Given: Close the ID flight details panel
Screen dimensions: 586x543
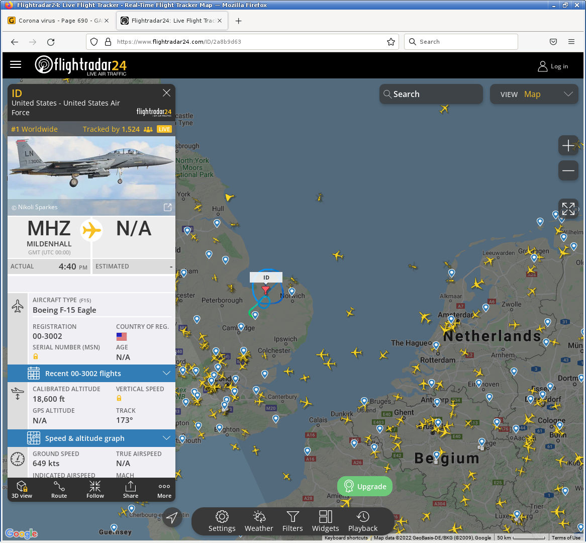Looking at the screenshot, I should pyautogui.click(x=167, y=93).
